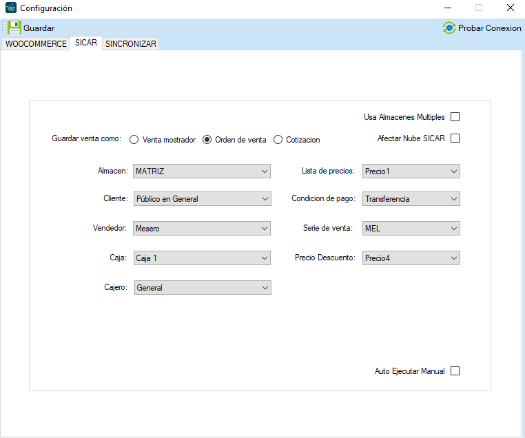Expand the Caja dropdown showing Caja 1
The image size is (525, 438).
[202, 258]
